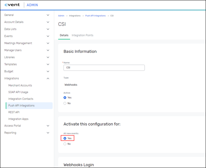The height and width of the screenshot is (168, 206).
Task: Click the Cvent logo in header
Action: [x=12, y=5]
